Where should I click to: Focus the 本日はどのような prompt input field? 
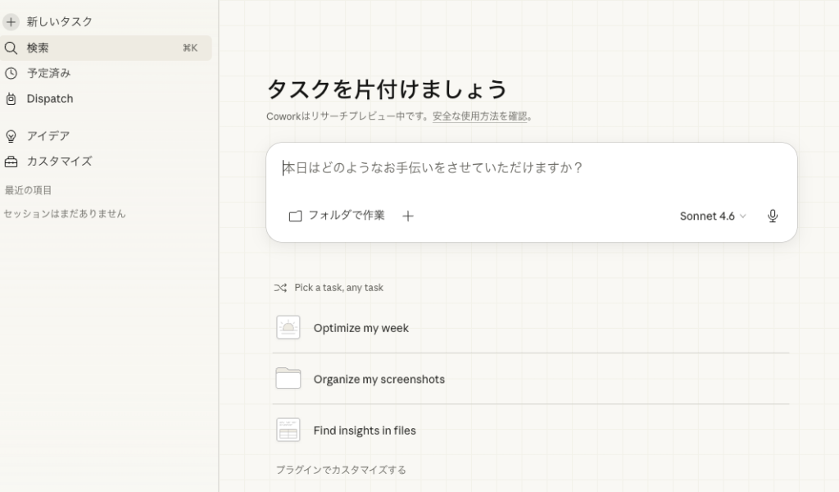coord(524,168)
